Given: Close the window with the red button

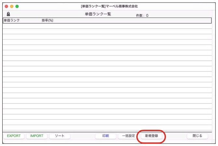Looking at the screenshot, I should [x=6, y=6].
